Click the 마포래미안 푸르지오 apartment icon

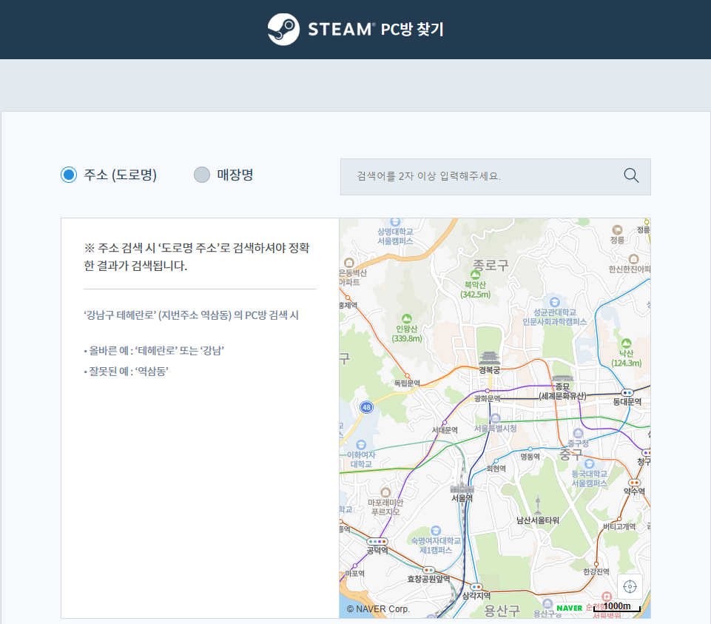coord(385,492)
